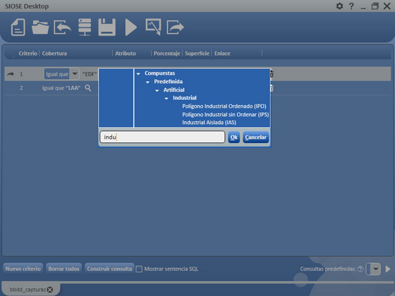Click the Nuevo criterio button
The image size is (395, 296).
(x=23, y=269)
